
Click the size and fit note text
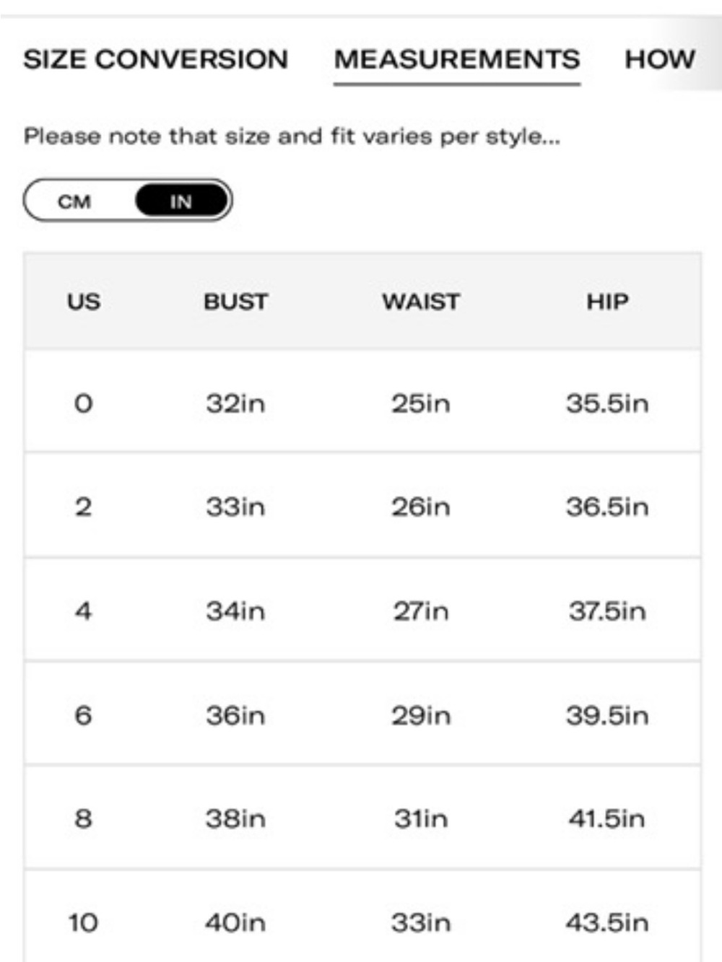[292, 136]
